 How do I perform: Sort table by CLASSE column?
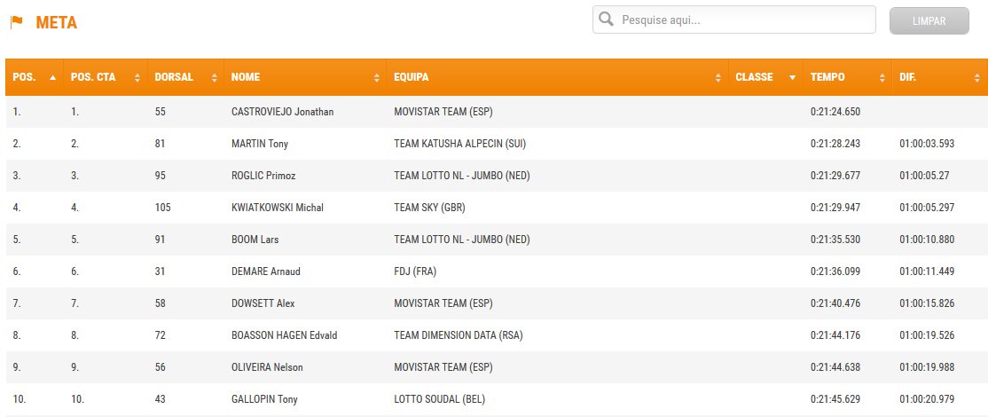(765, 77)
